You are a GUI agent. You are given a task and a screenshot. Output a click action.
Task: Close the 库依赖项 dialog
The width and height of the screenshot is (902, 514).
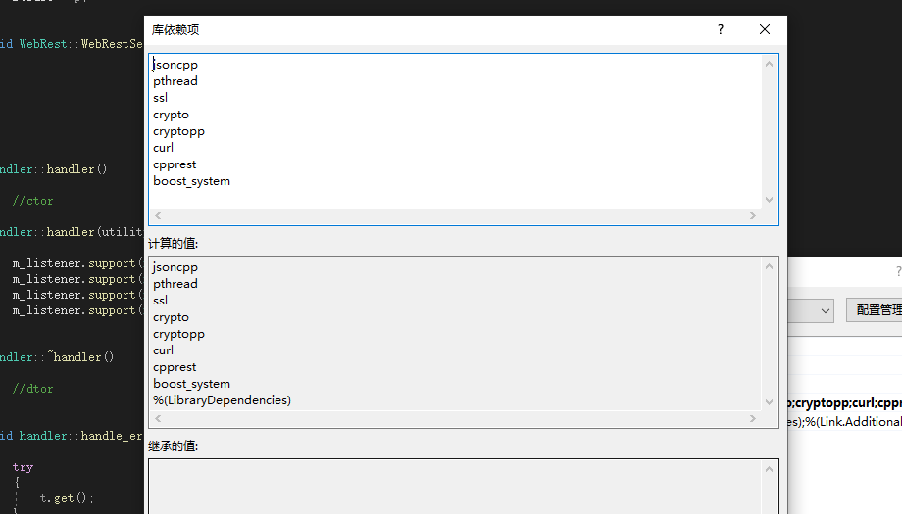coord(765,29)
